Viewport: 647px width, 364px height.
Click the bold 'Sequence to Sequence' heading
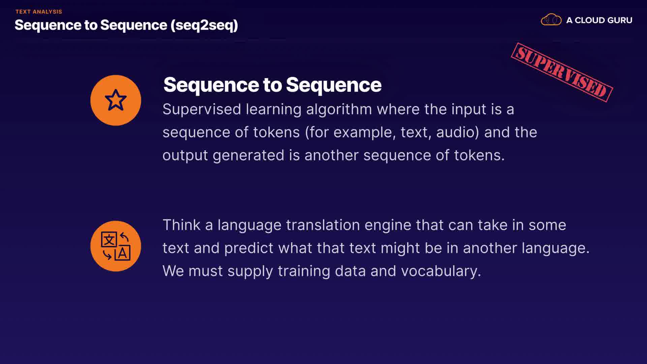coord(272,85)
